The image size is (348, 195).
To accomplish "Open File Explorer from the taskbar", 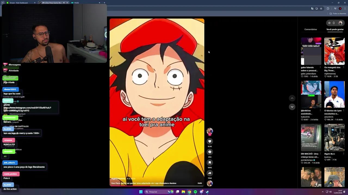I will (x=183, y=192).
